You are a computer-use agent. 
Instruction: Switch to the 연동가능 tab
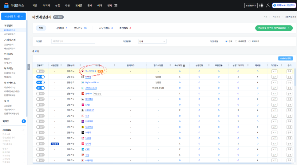point(80,28)
